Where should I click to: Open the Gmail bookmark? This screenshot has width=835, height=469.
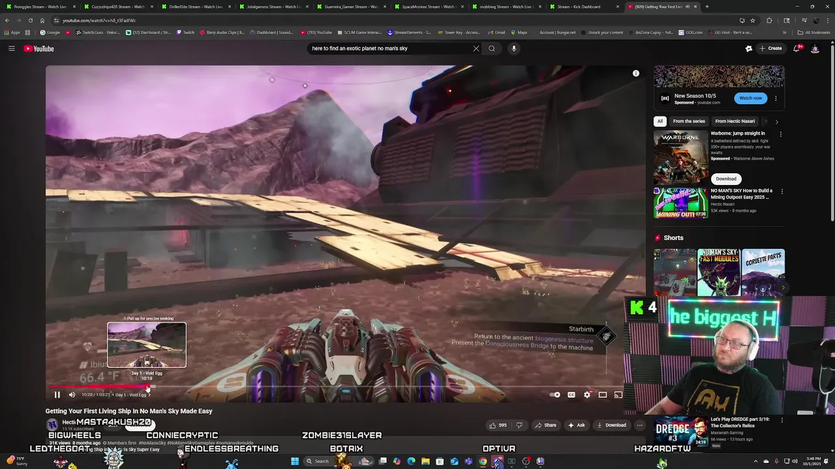pyautogui.click(x=496, y=32)
